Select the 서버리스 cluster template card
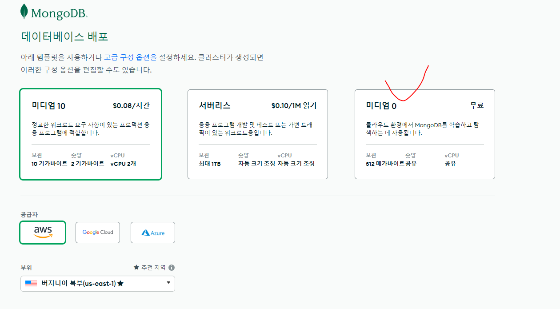560x309 pixels. (258, 134)
